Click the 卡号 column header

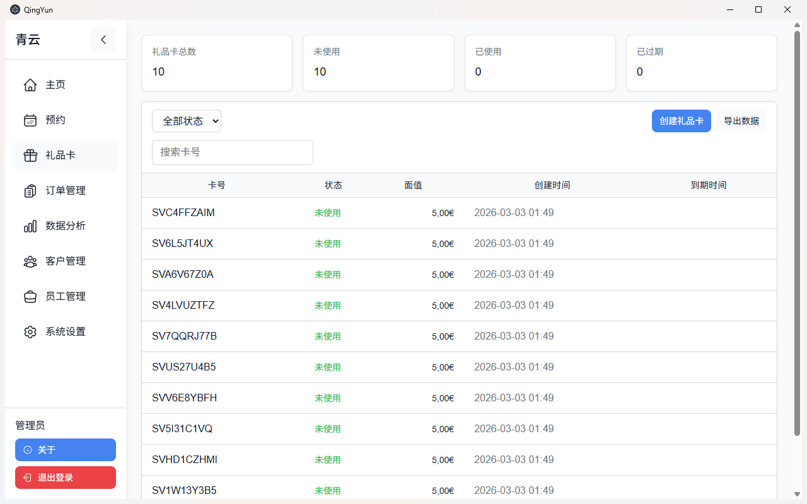pyautogui.click(x=217, y=185)
